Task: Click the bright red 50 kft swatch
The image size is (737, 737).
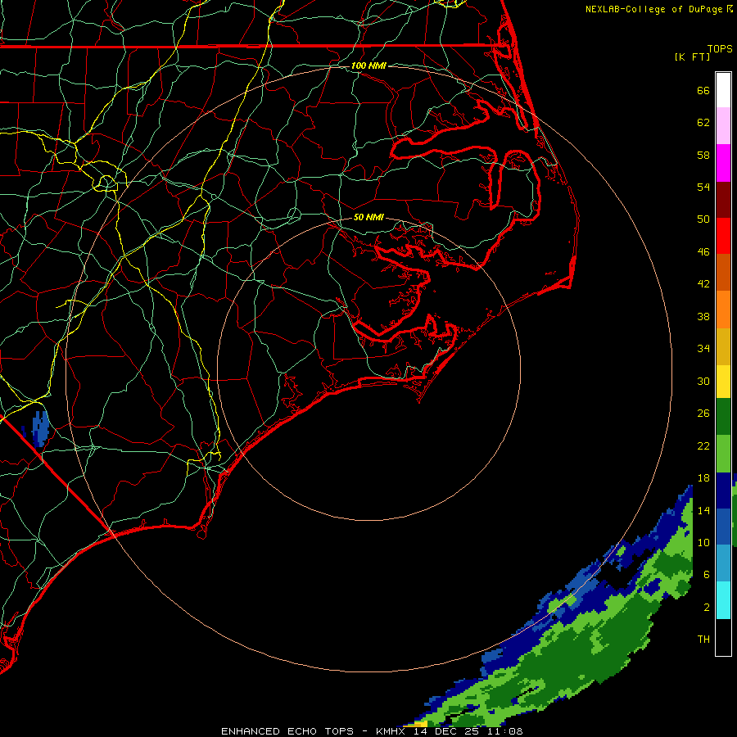Action: click(x=723, y=236)
